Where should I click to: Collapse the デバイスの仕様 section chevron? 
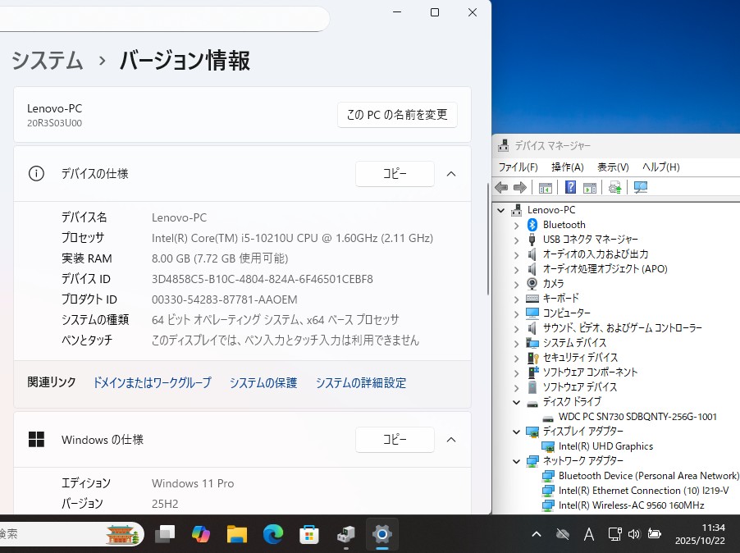(x=451, y=174)
